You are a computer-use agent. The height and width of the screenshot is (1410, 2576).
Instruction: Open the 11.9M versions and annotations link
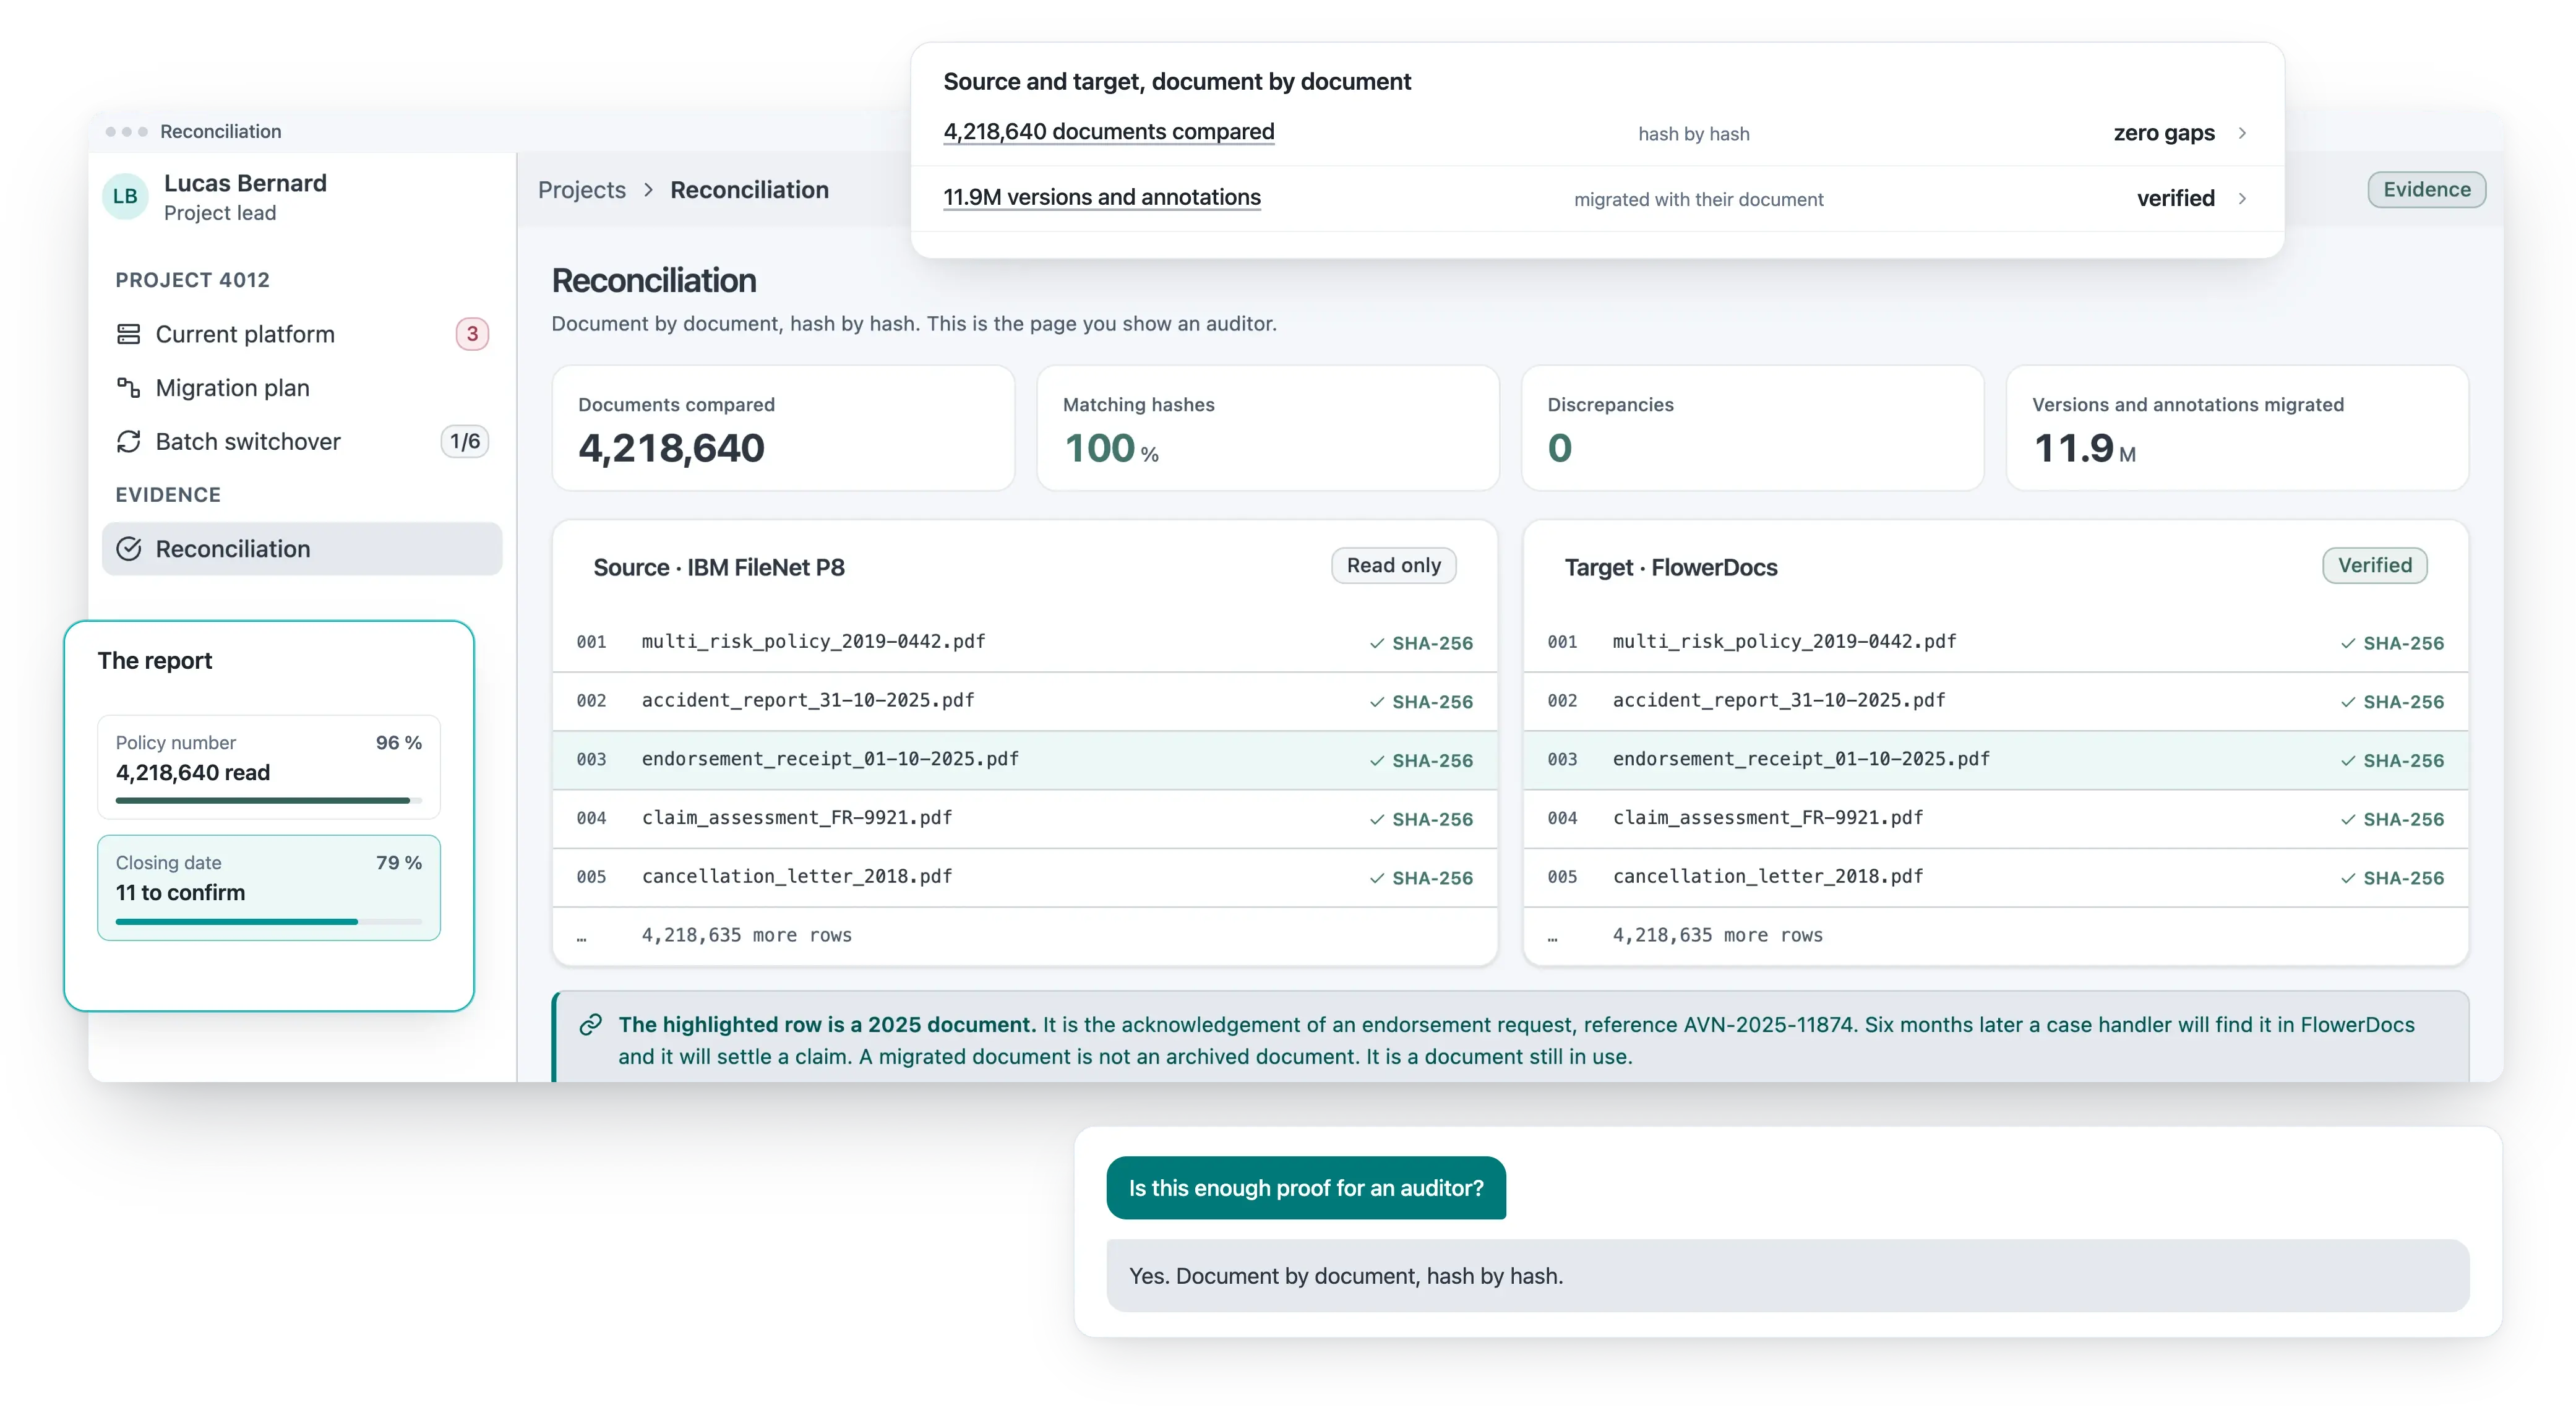tap(1102, 198)
